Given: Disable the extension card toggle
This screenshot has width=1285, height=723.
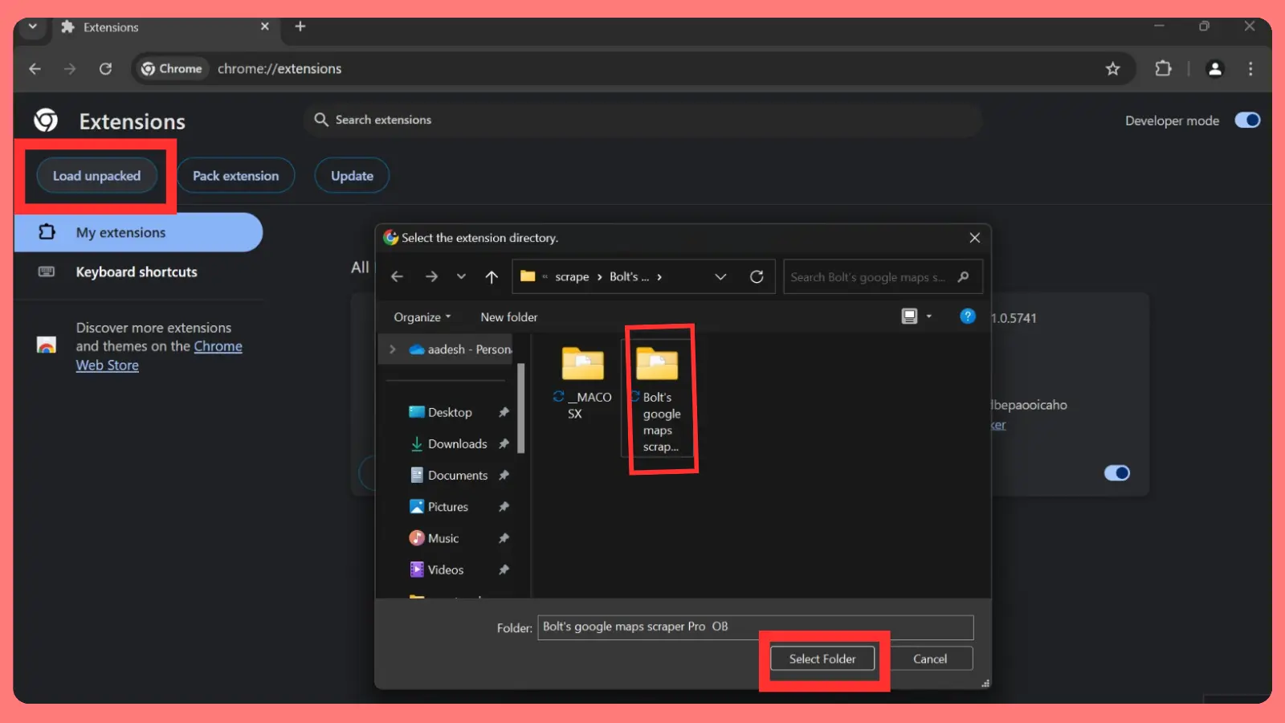Looking at the screenshot, I should 1116,473.
